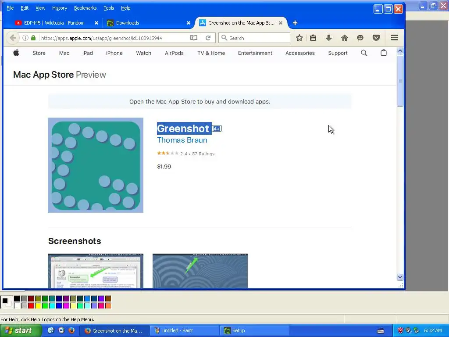Open the Firefox hamburger menu
Screen dimensions: 449x337
(x=395, y=38)
